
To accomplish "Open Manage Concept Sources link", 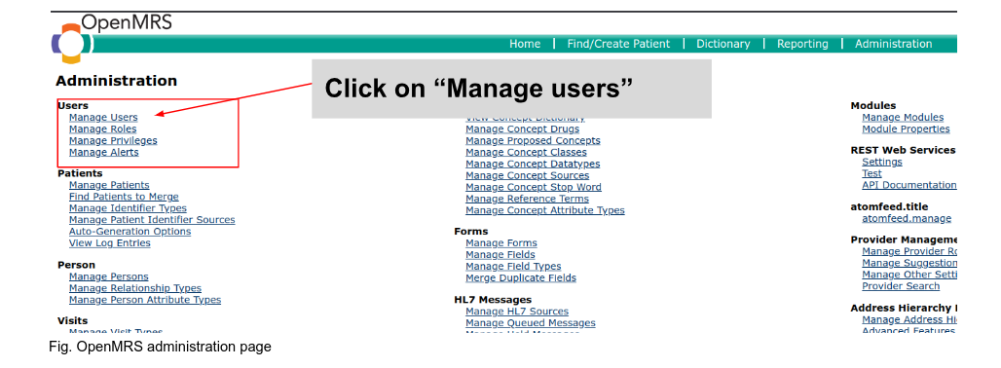I will (x=528, y=175).
